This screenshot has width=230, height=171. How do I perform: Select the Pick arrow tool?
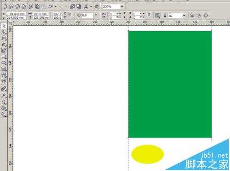(x=4, y=26)
